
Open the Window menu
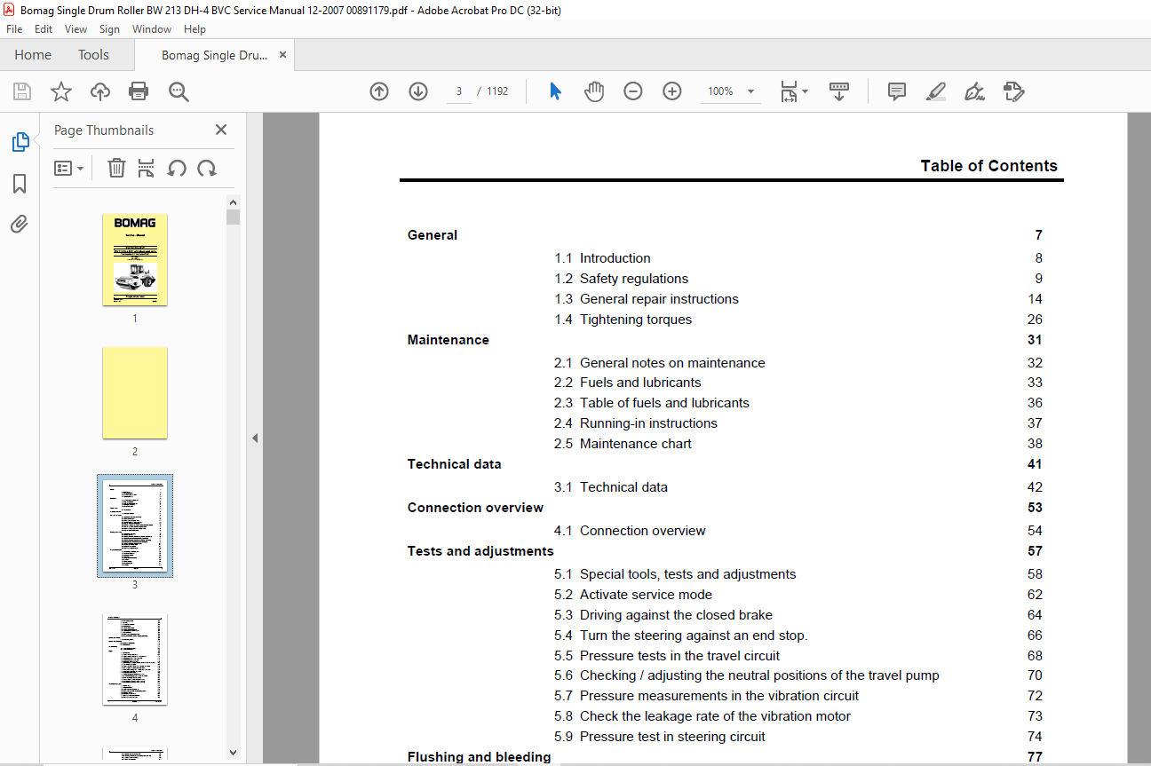tap(152, 29)
